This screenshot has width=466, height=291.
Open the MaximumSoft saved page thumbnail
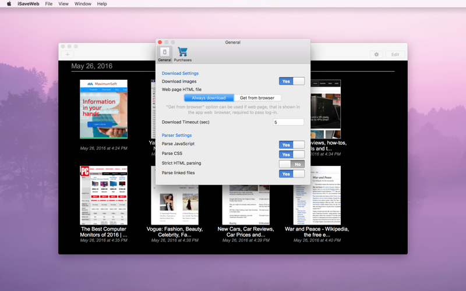(104, 109)
